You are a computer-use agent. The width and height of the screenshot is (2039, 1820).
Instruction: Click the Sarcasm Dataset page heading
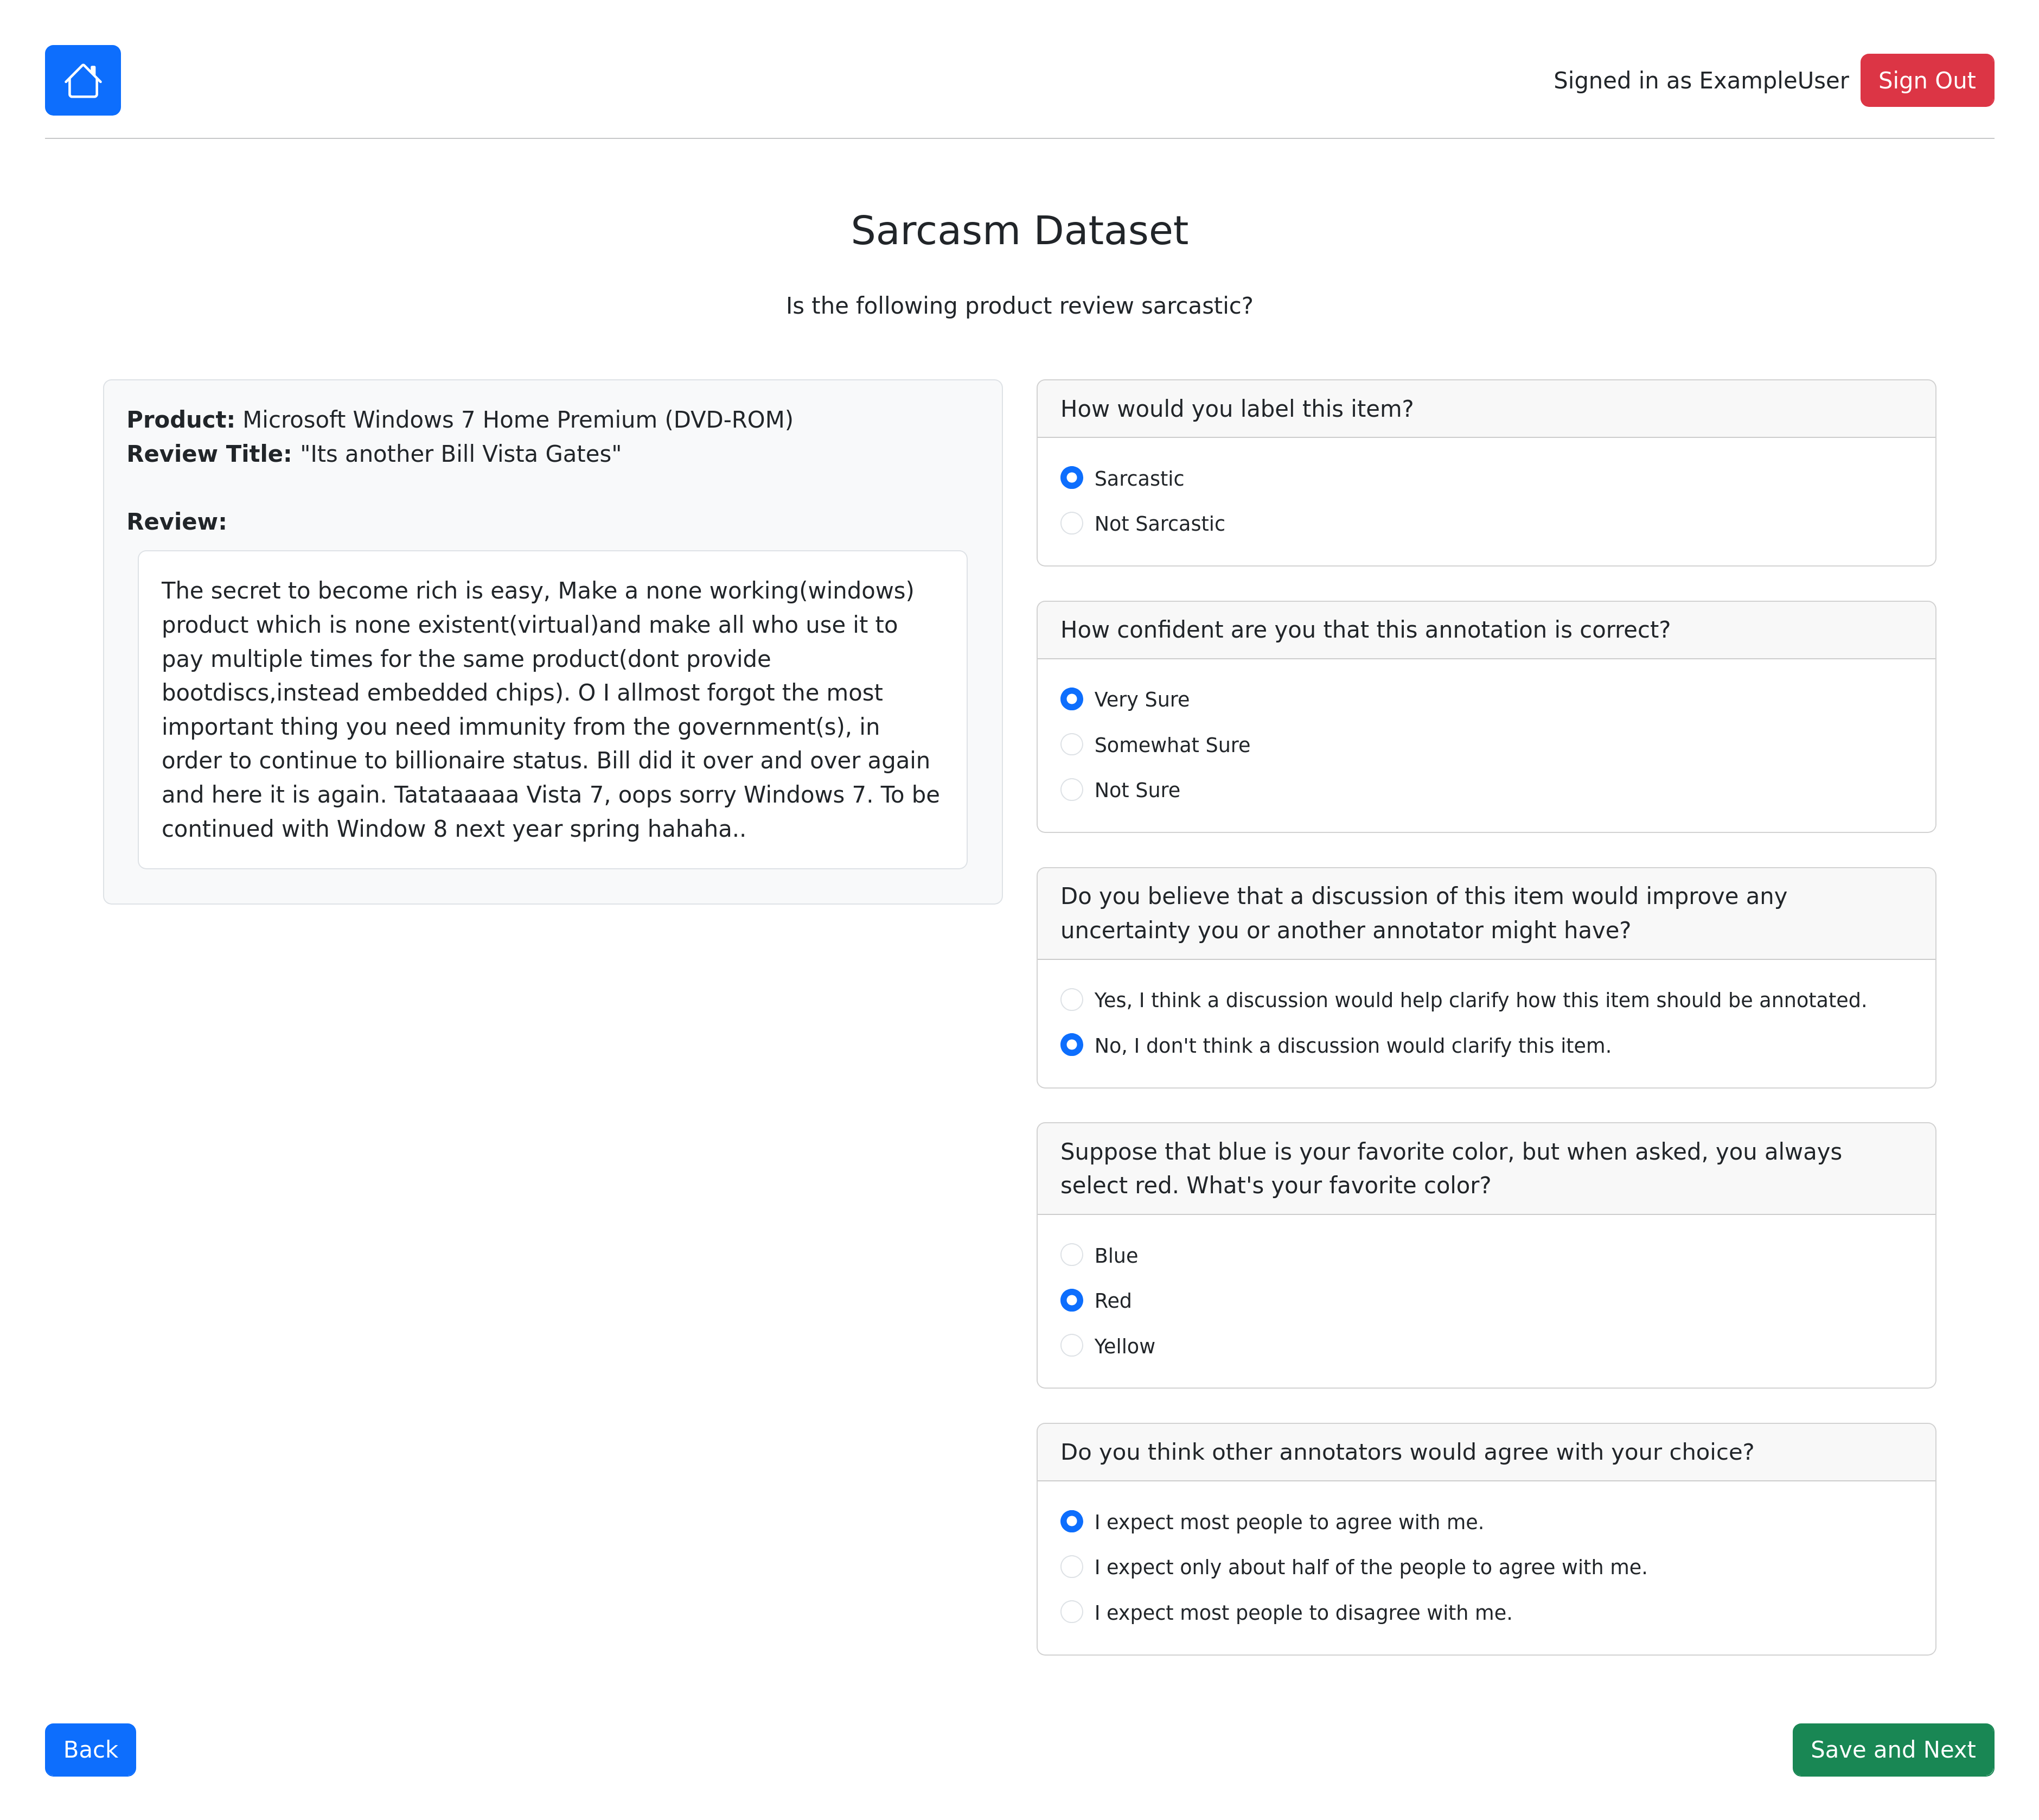coord(1019,230)
